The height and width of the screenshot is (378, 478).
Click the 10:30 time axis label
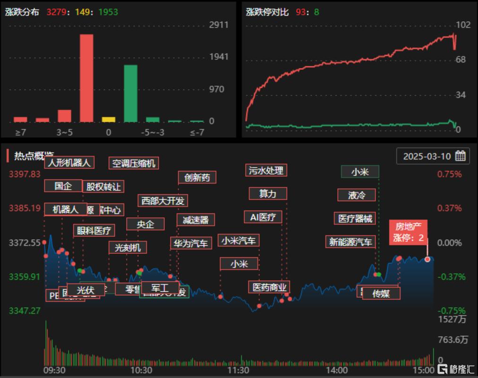pos(141,370)
